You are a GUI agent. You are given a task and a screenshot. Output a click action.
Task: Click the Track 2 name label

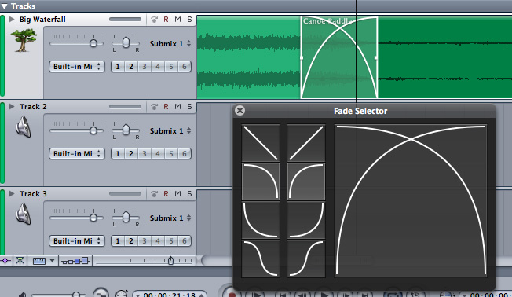(x=33, y=107)
